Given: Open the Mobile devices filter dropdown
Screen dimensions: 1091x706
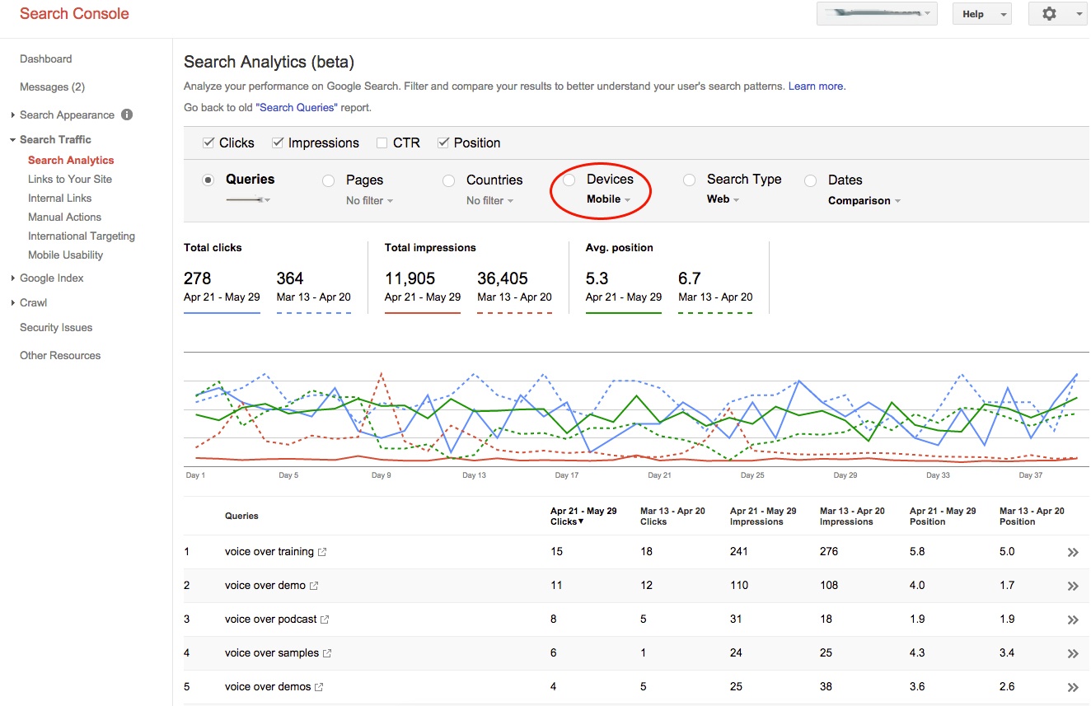Looking at the screenshot, I should [x=607, y=199].
